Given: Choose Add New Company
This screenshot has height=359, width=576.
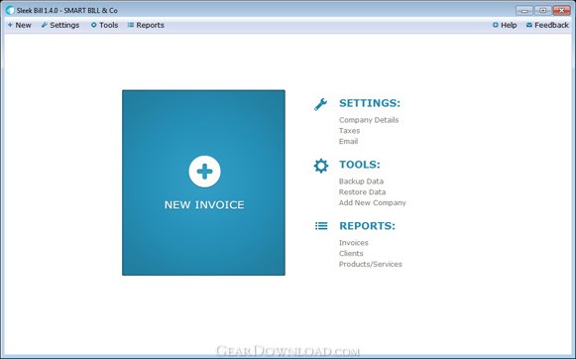Looking at the screenshot, I should tap(373, 203).
